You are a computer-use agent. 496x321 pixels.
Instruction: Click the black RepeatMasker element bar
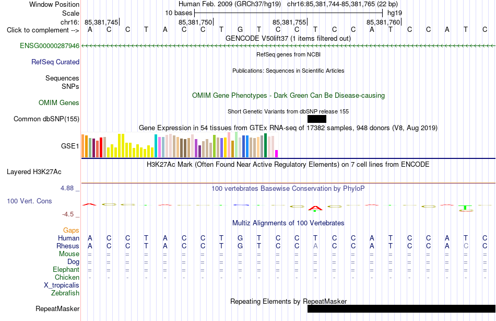[401, 308]
